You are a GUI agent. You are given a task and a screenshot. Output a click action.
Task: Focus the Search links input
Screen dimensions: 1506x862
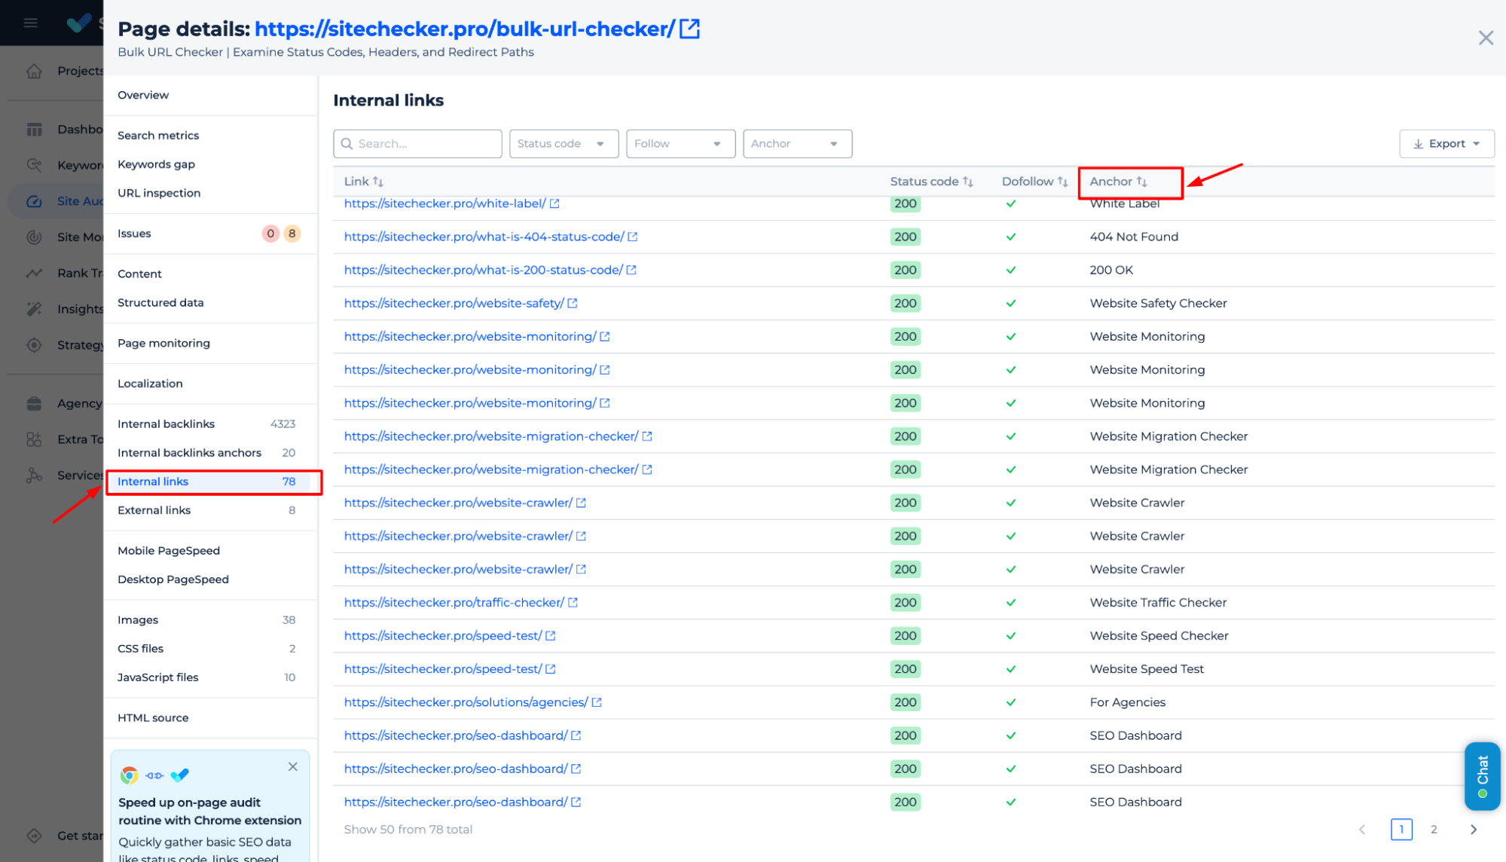tap(417, 144)
